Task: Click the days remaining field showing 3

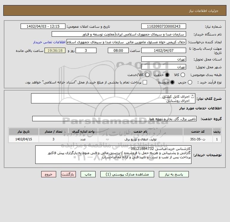Action: pyautogui.click(x=86, y=50)
